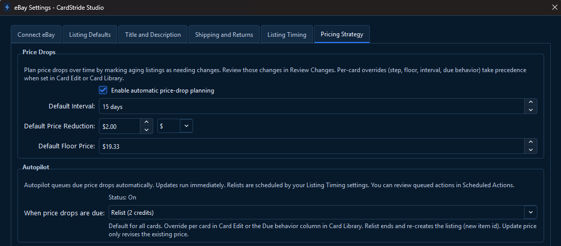The width and height of the screenshot is (561, 246).
Task: Raise Default Floor Price with up arrow
Action: click(x=531, y=142)
